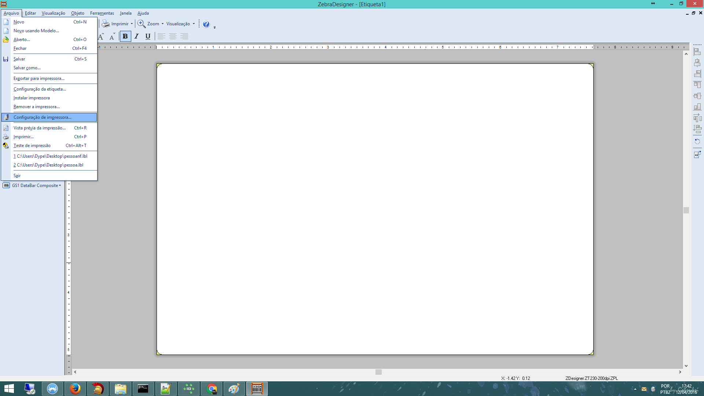
Task: Decrease font size with the smaller A
Action: tap(112, 36)
